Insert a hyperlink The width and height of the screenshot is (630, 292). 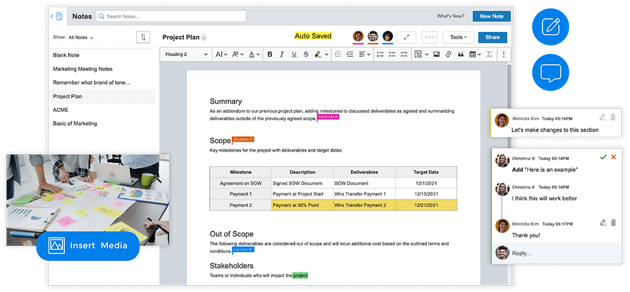point(449,54)
